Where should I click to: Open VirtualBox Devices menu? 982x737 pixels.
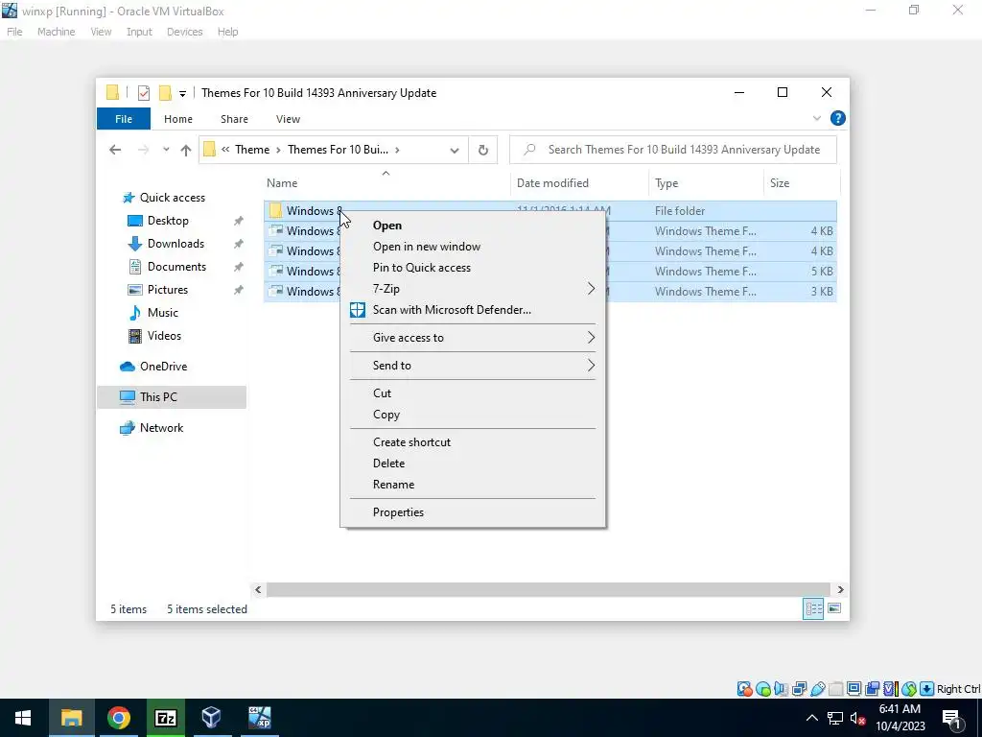pyautogui.click(x=184, y=32)
